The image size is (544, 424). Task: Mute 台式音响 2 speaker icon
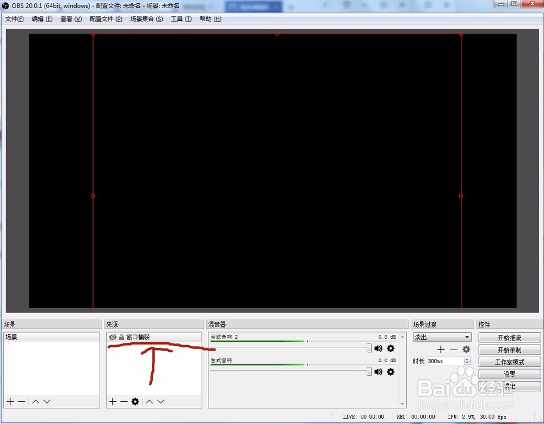[x=378, y=348]
